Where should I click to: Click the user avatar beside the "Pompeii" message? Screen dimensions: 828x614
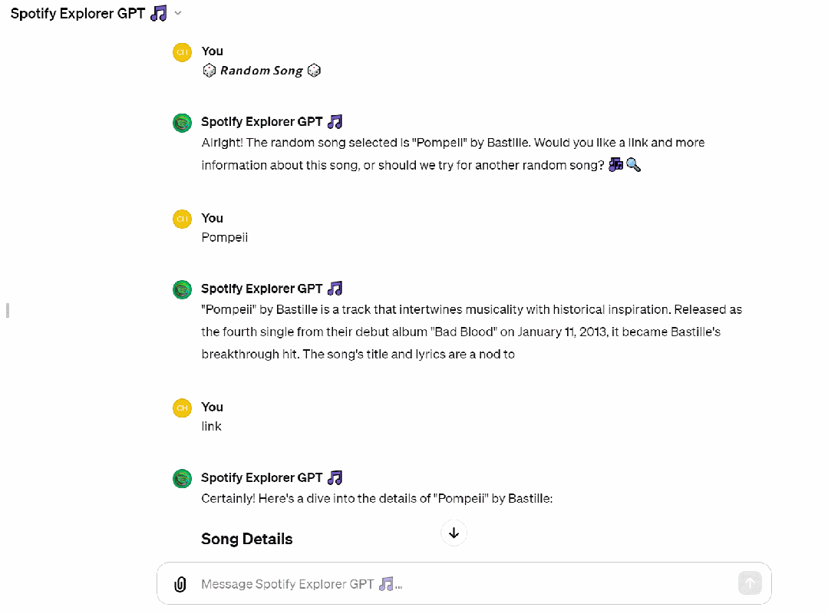tap(182, 219)
